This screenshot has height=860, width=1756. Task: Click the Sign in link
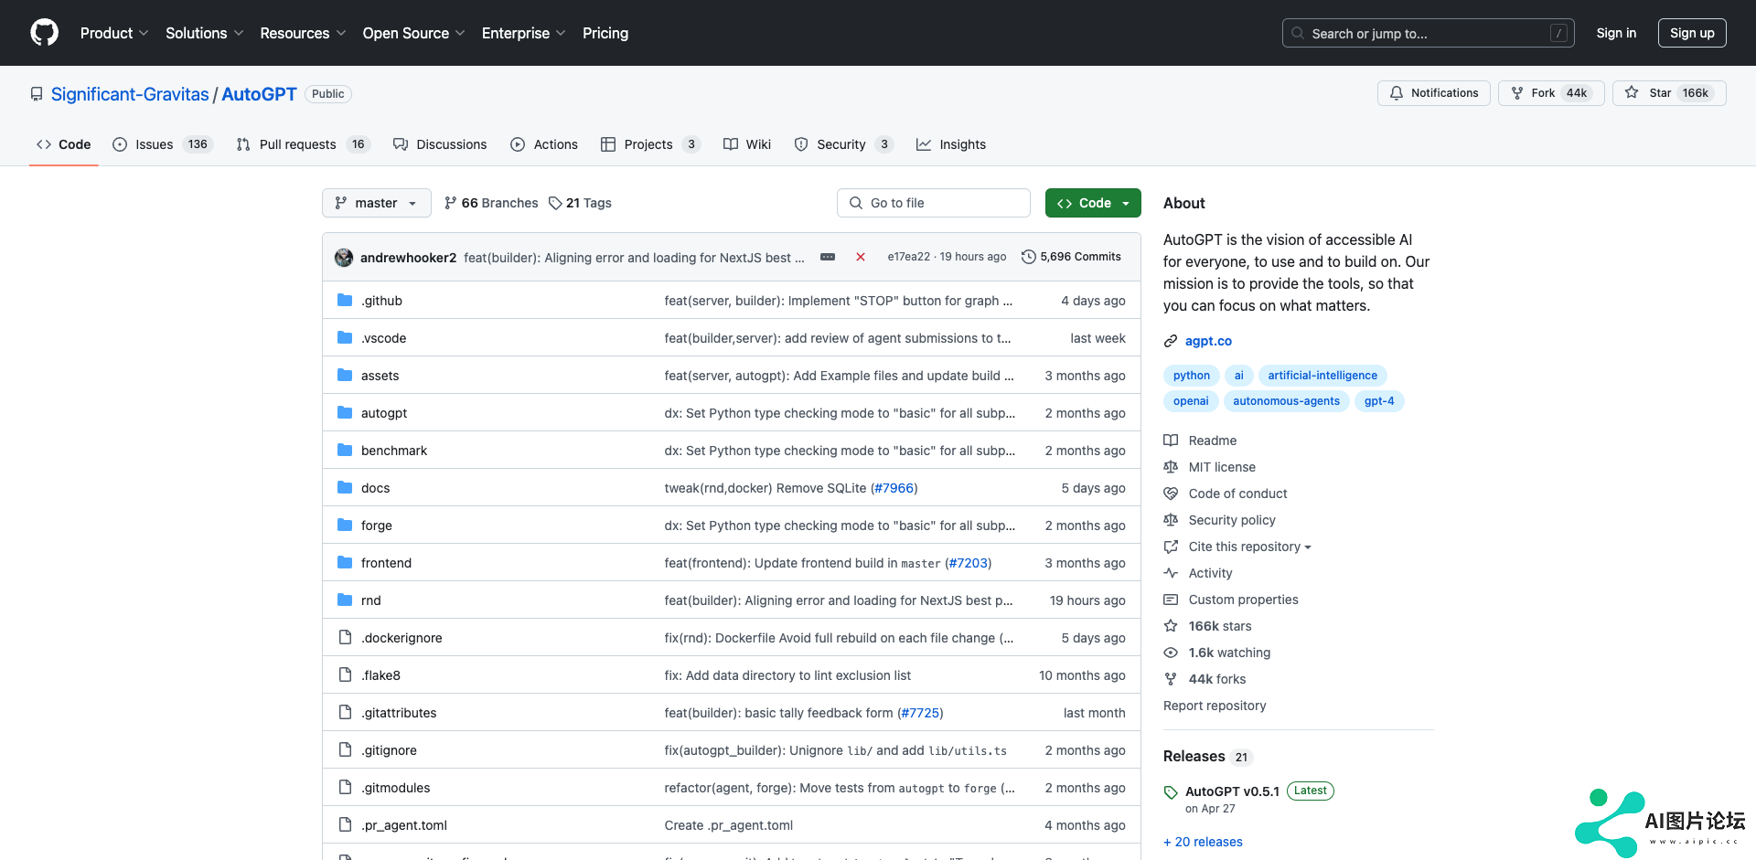pyautogui.click(x=1616, y=33)
